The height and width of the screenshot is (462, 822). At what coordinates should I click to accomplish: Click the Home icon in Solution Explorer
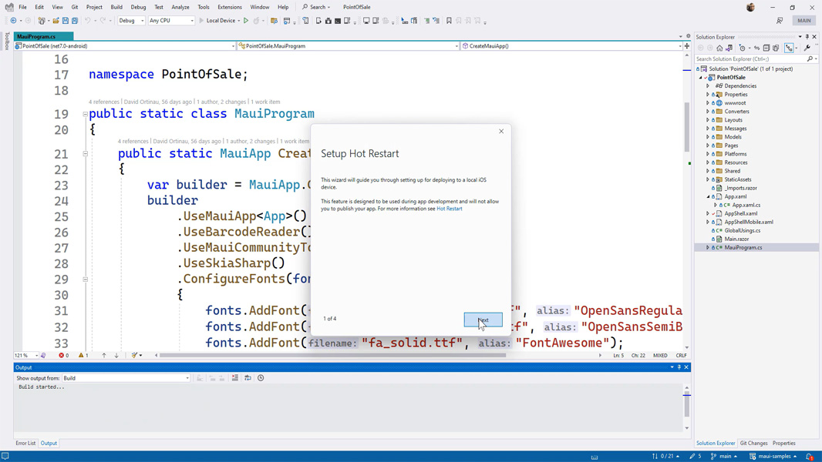[x=719, y=48]
